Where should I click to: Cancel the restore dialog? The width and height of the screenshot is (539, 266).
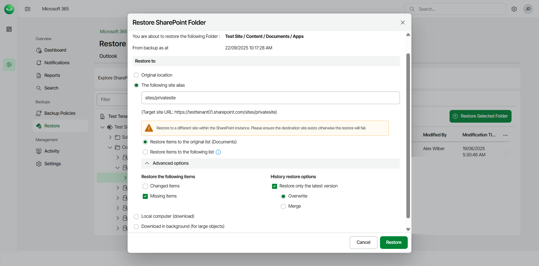[363, 242]
